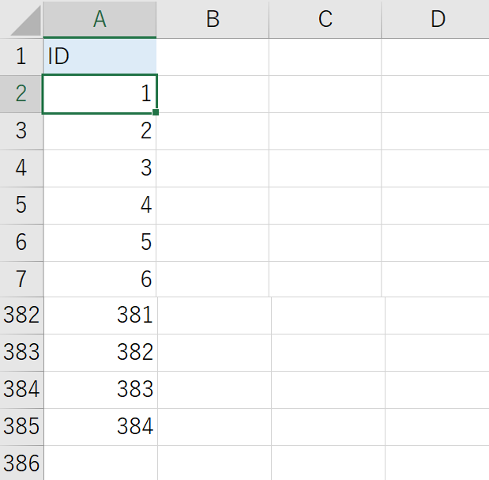Click empty cell A386
The image size is (489, 480).
(x=101, y=463)
